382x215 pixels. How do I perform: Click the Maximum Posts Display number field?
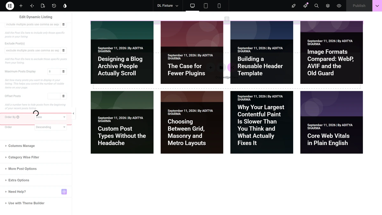54,72
